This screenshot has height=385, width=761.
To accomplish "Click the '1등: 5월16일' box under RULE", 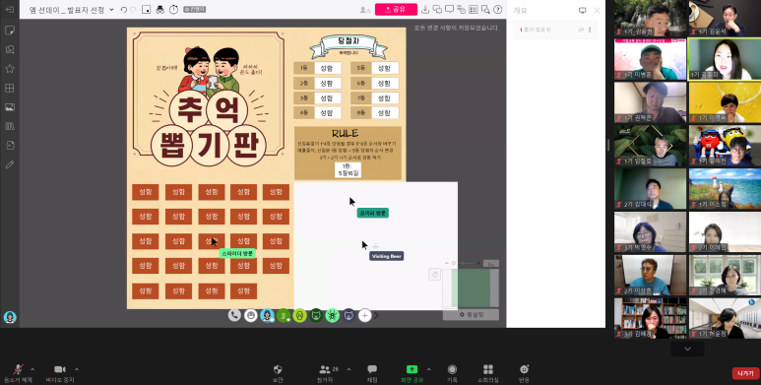I will [348, 169].
